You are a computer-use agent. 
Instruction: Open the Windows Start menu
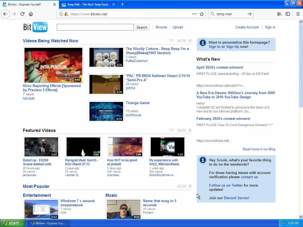point(13,223)
